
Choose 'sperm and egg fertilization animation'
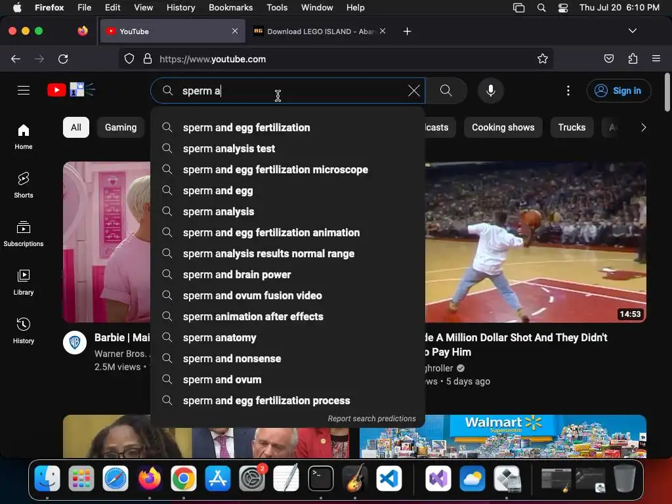tap(287, 233)
